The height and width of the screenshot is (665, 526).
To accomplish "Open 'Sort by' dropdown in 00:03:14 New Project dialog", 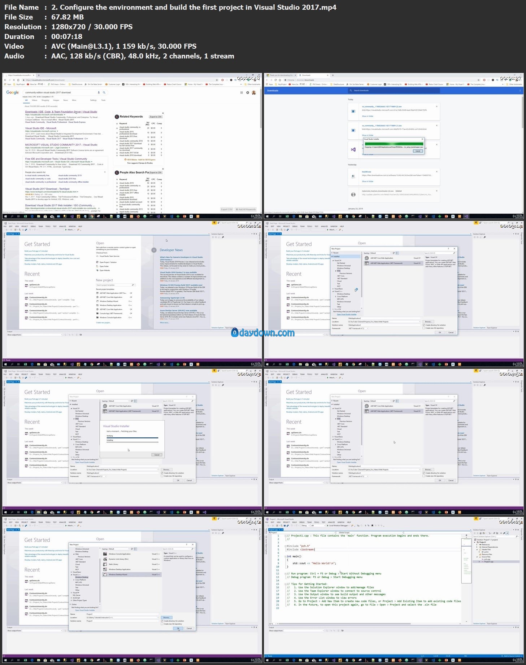I will pyautogui.click(x=380, y=253).
